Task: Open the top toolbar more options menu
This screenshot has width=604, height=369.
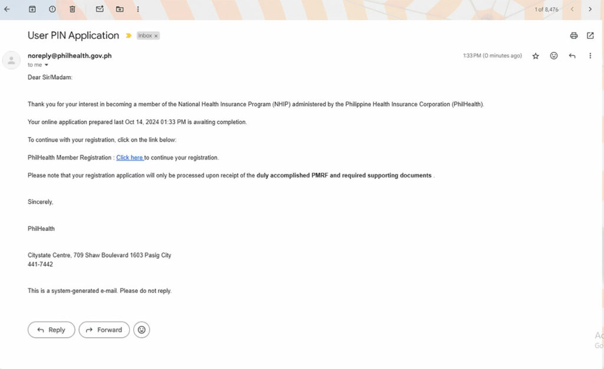Action: (x=138, y=9)
